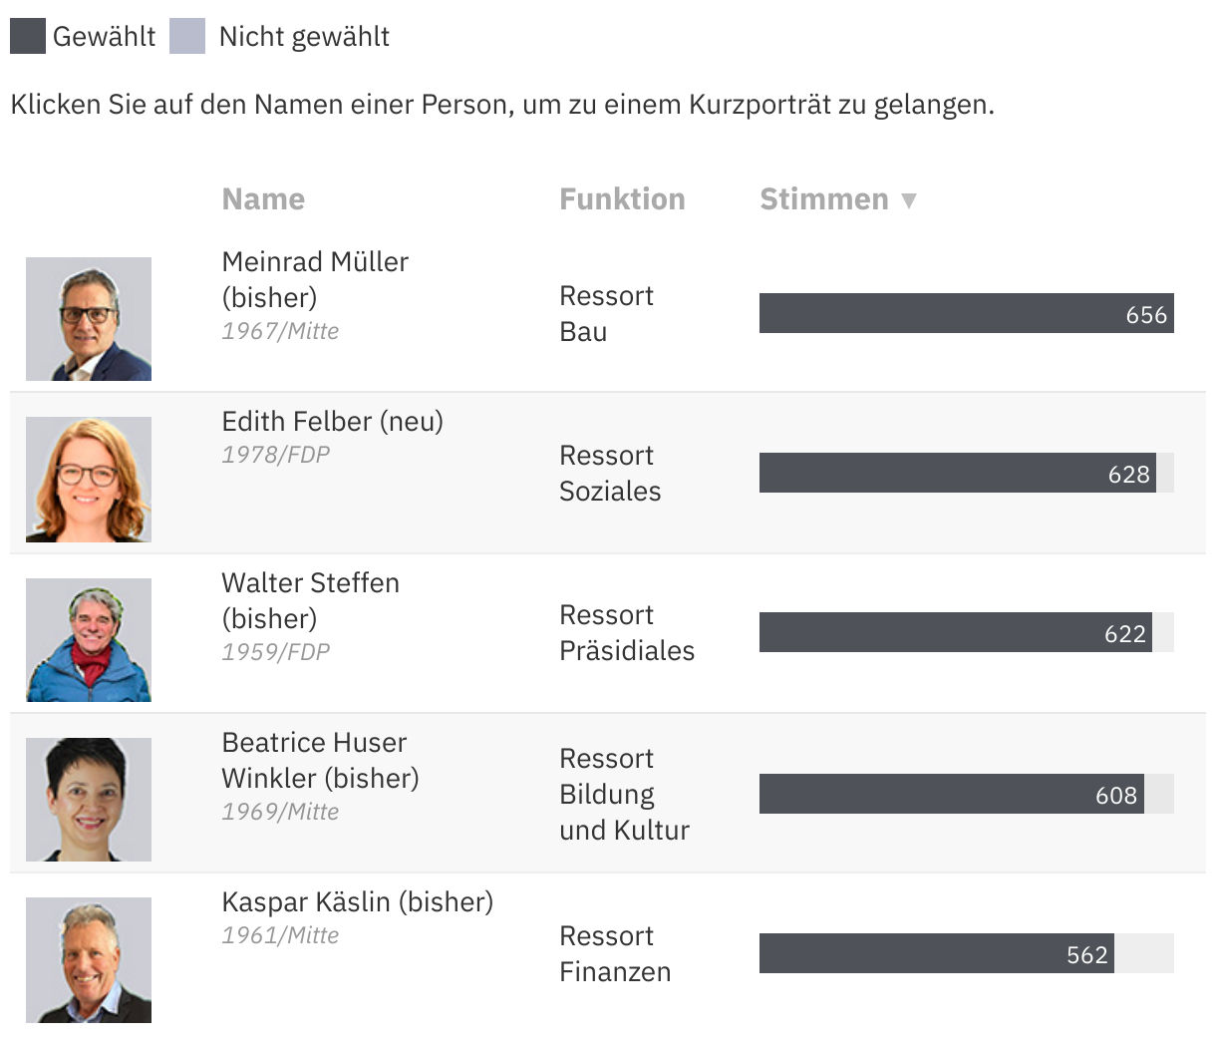1216x1043 pixels.
Task: Select the 'Funktion' column header
Action: (622, 198)
